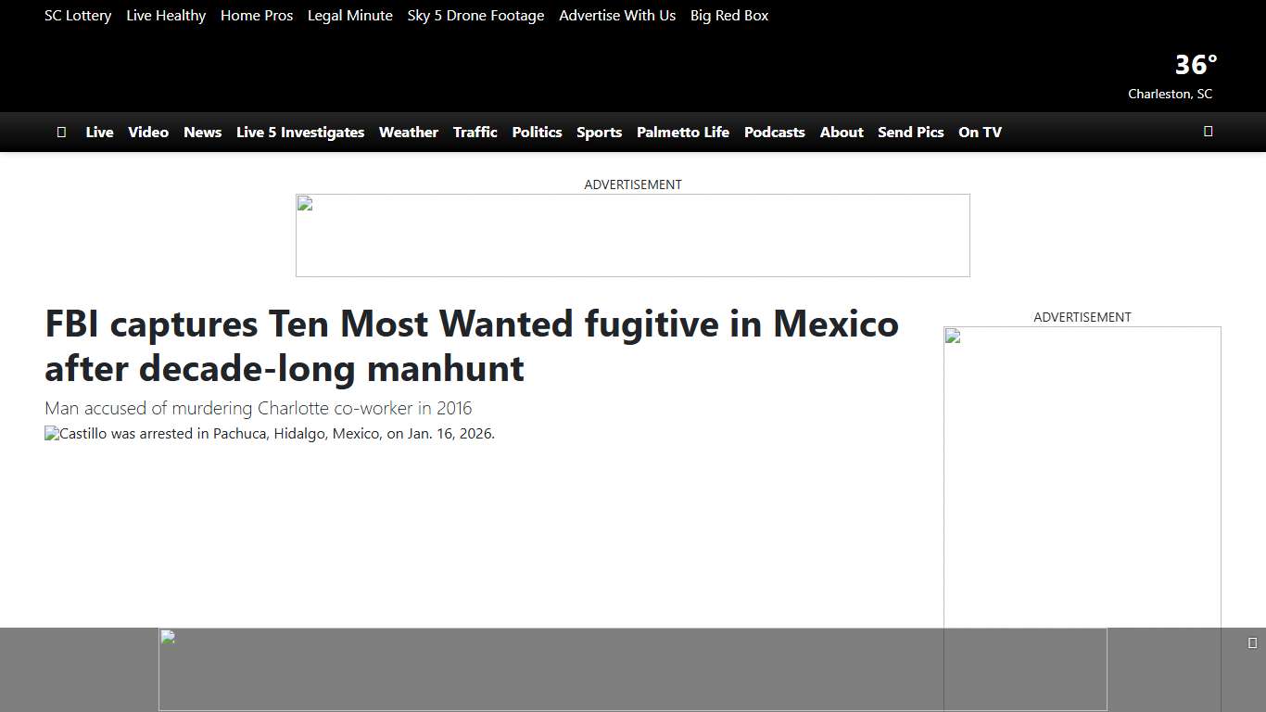Viewport: 1266px width, 712px height.
Task: Click Charleston, SC location label
Action: pyautogui.click(x=1170, y=93)
